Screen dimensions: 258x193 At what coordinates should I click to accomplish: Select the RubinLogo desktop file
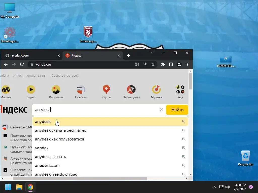[x=88, y=34]
